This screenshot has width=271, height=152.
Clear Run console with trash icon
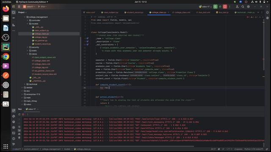(19, 138)
